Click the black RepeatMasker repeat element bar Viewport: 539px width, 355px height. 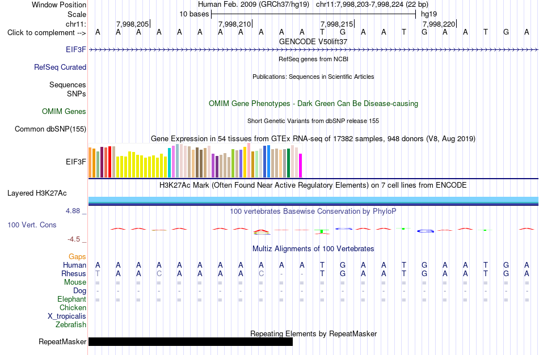(x=191, y=341)
